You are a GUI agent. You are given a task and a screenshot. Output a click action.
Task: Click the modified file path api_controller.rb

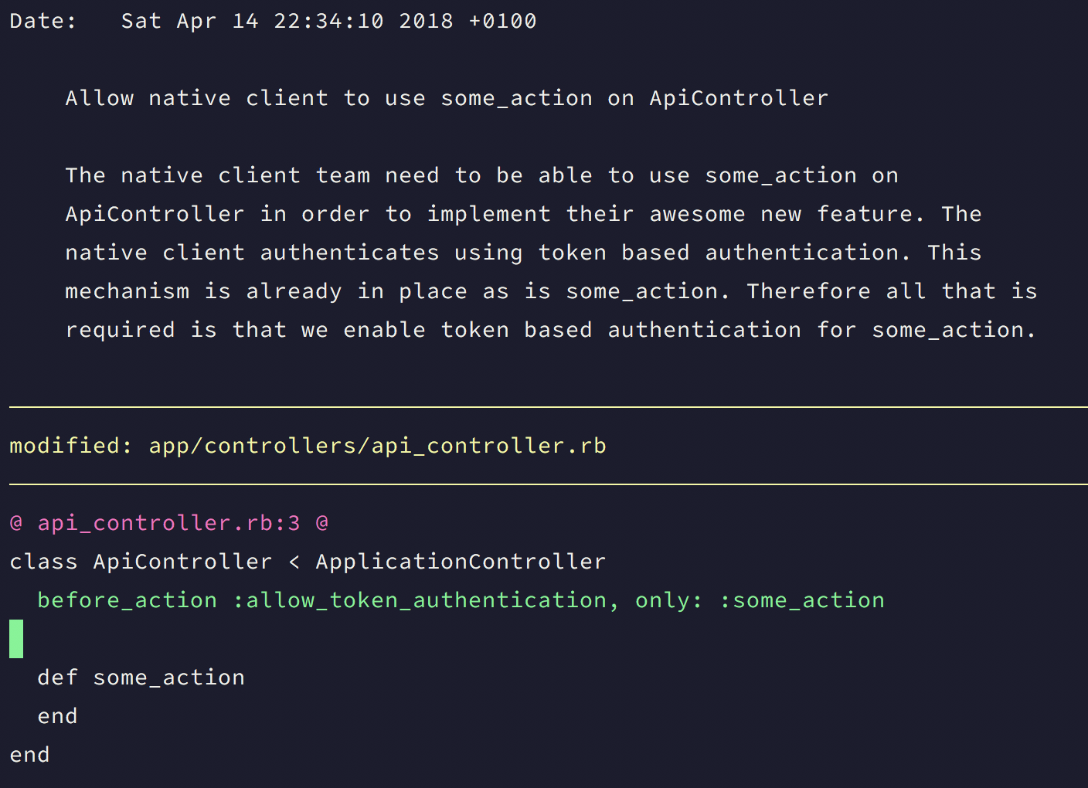(377, 446)
